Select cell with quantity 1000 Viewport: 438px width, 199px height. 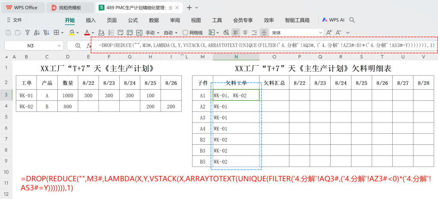click(68, 95)
